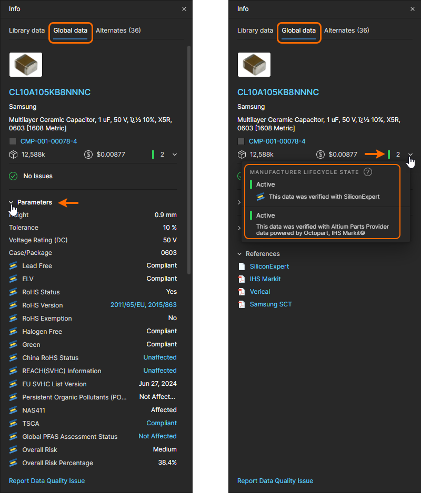
Task: Click the PDF icon beside Samsung SCT
Action: (x=242, y=304)
